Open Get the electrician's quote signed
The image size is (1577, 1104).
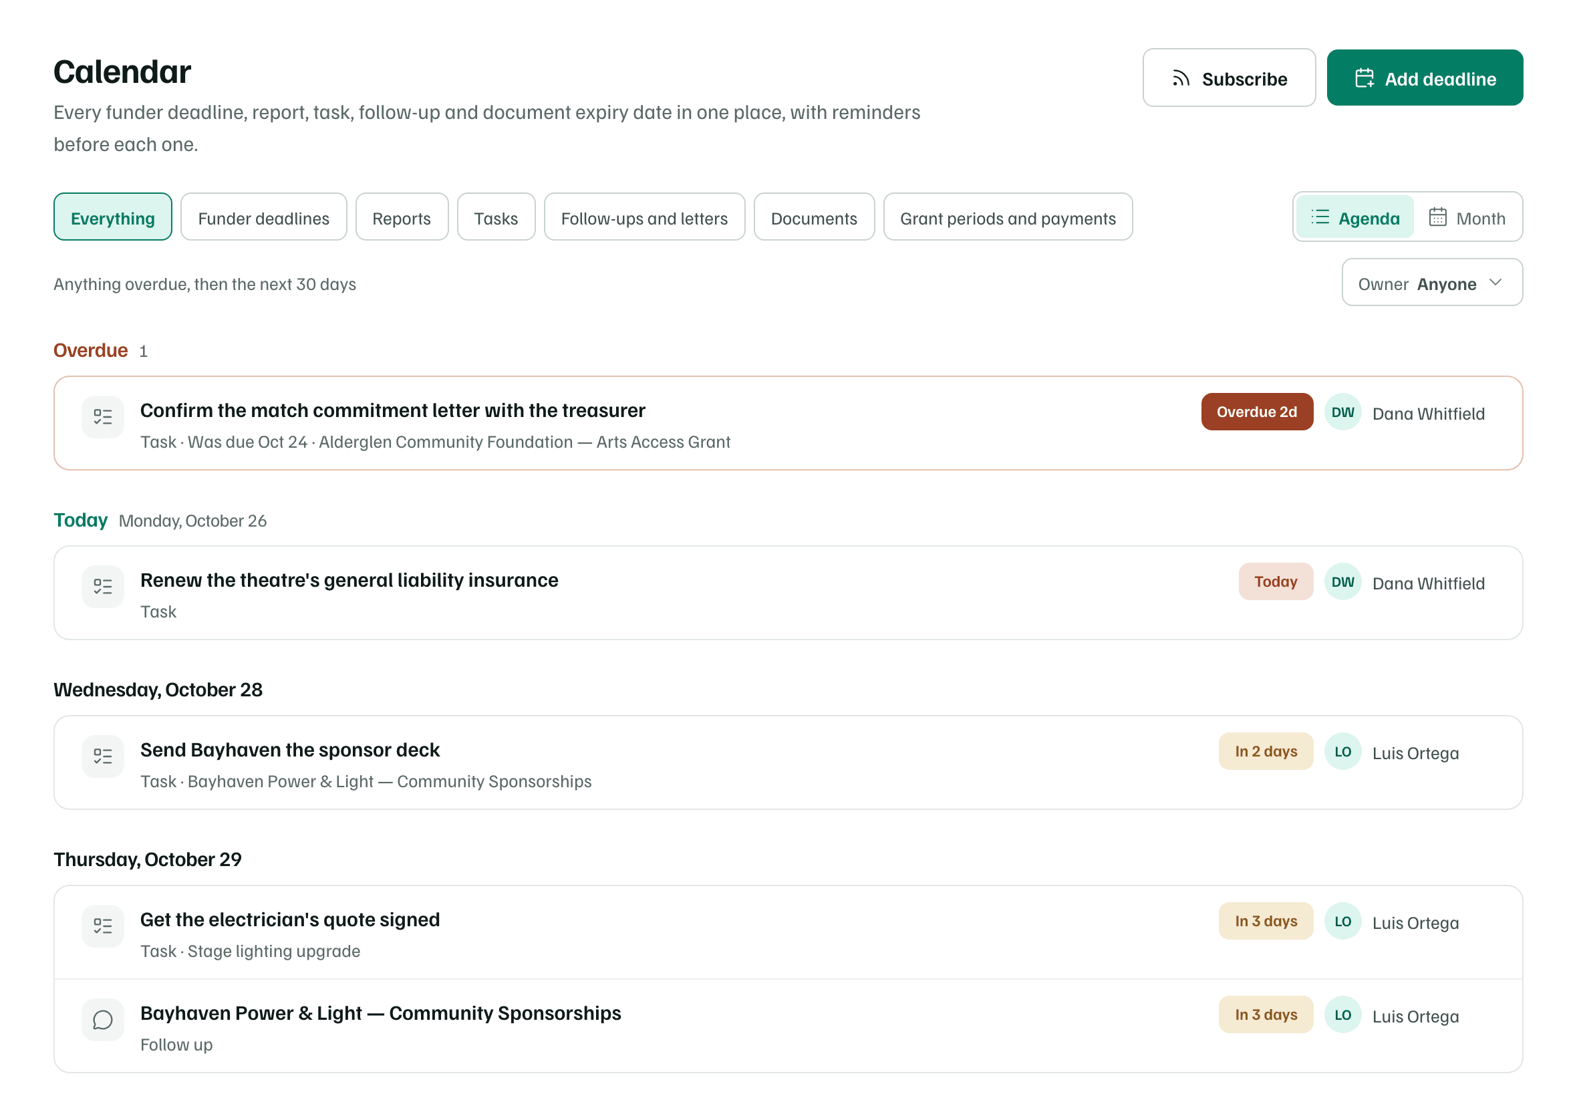pos(788,932)
